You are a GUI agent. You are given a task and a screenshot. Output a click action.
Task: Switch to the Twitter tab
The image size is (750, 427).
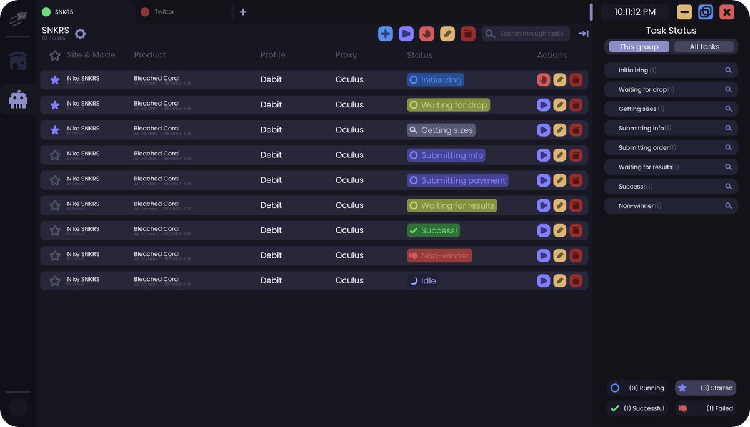pyautogui.click(x=183, y=12)
